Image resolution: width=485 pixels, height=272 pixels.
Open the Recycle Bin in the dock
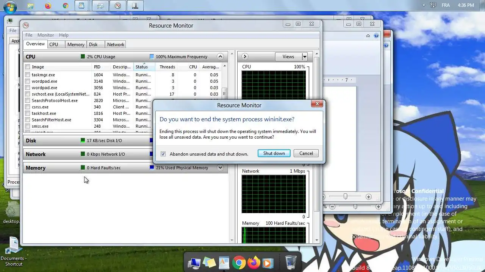[291, 262]
